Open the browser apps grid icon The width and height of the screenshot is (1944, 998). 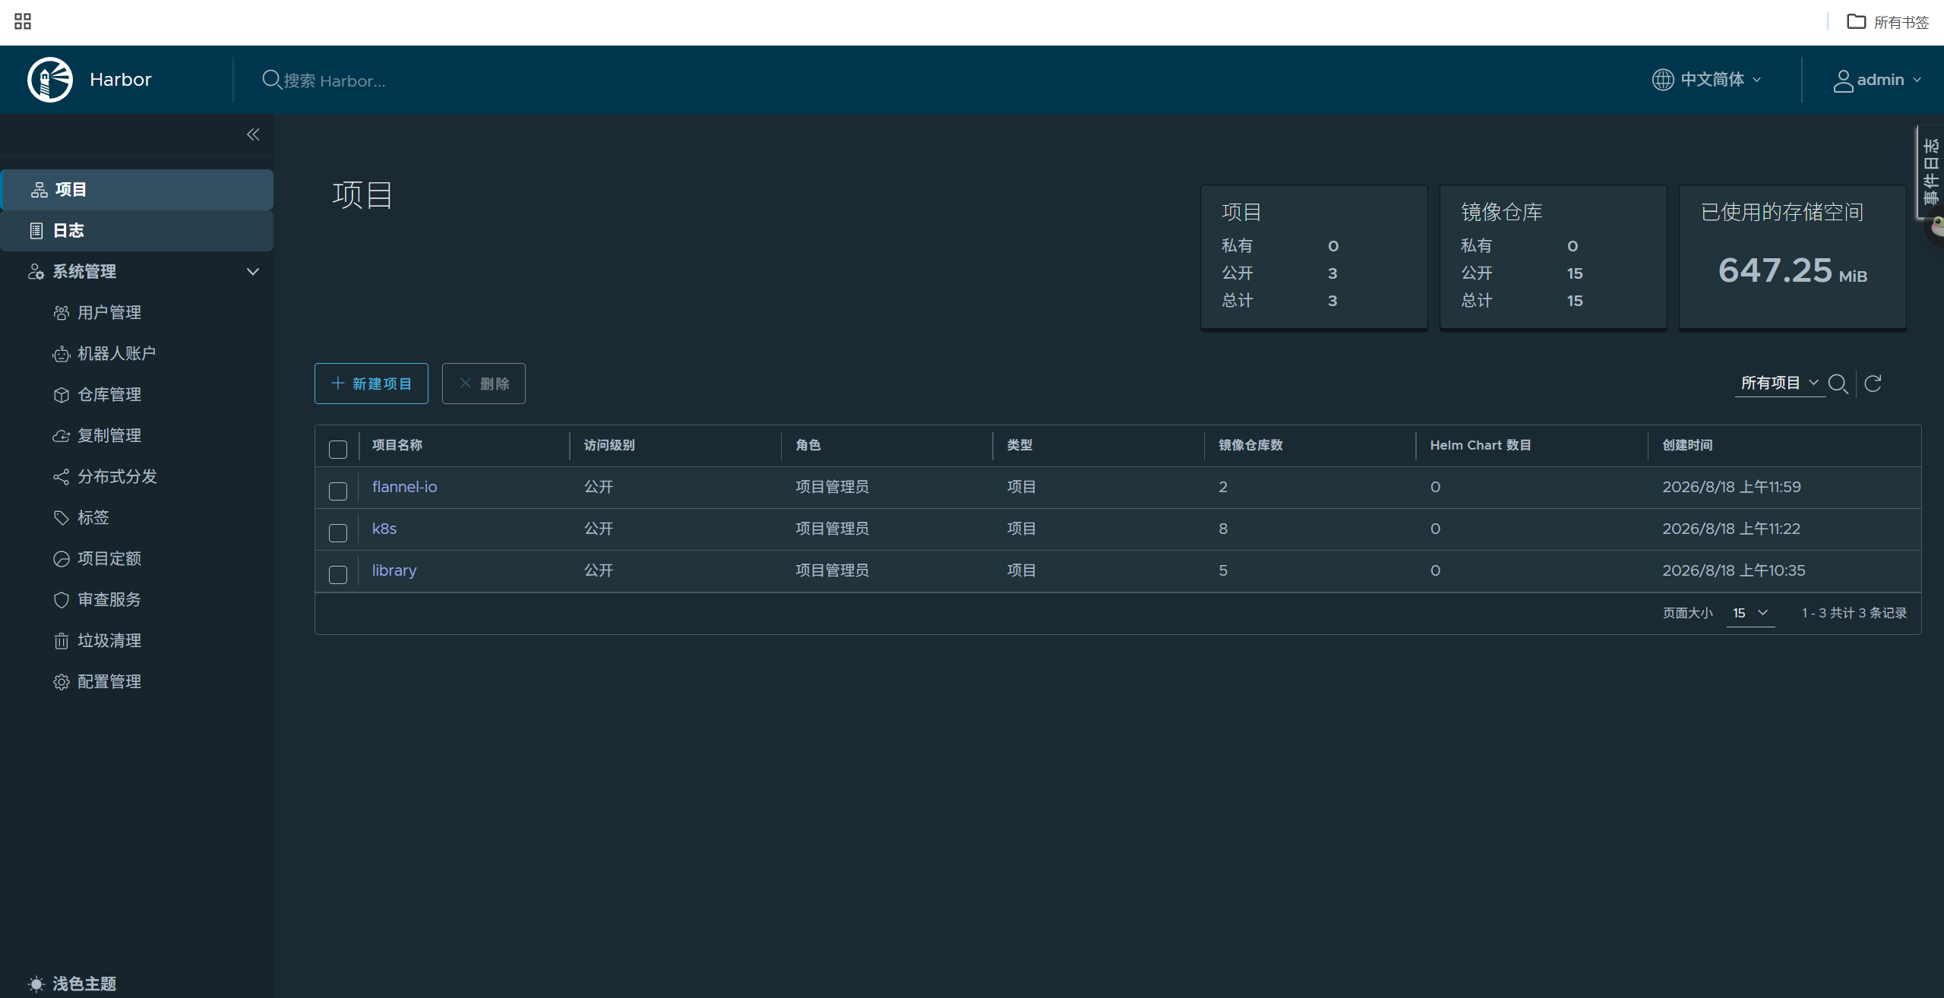pos(23,21)
